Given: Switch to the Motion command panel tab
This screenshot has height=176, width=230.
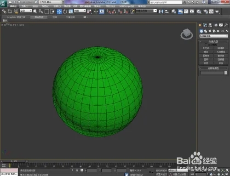Looking at the screenshot, I should coord(216,25).
